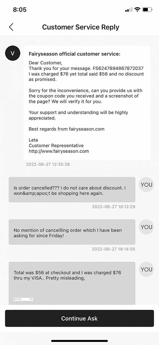This screenshot has width=159, height=345.
Task: Tap the YOU avatar beside the order cancelled message
Action: tap(146, 185)
